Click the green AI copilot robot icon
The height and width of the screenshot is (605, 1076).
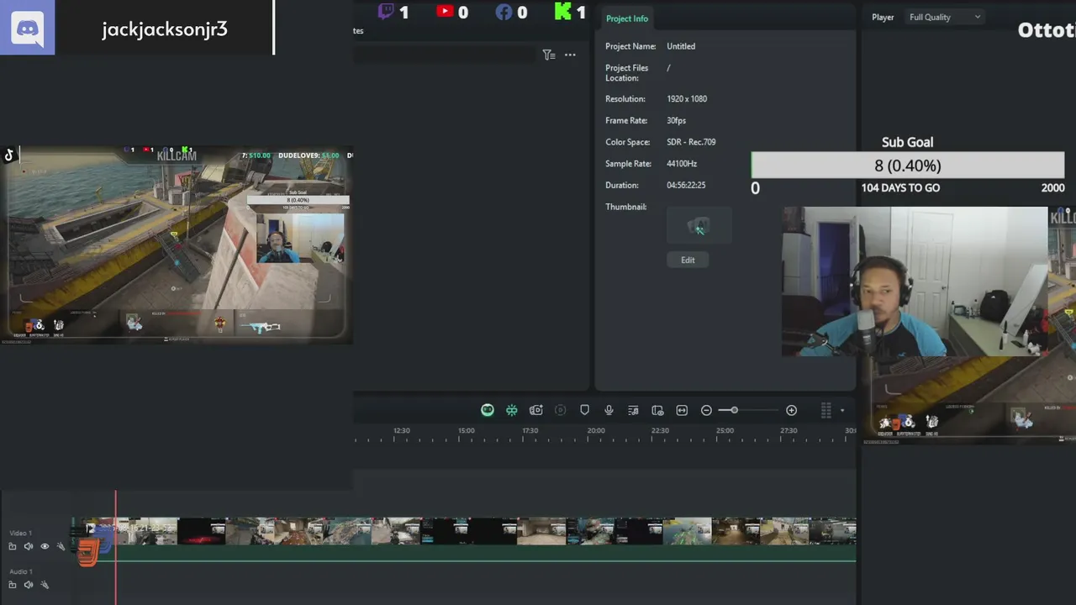[x=488, y=410]
